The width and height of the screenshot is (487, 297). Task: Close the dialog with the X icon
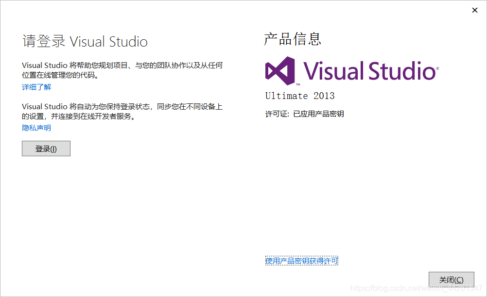coord(474,10)
